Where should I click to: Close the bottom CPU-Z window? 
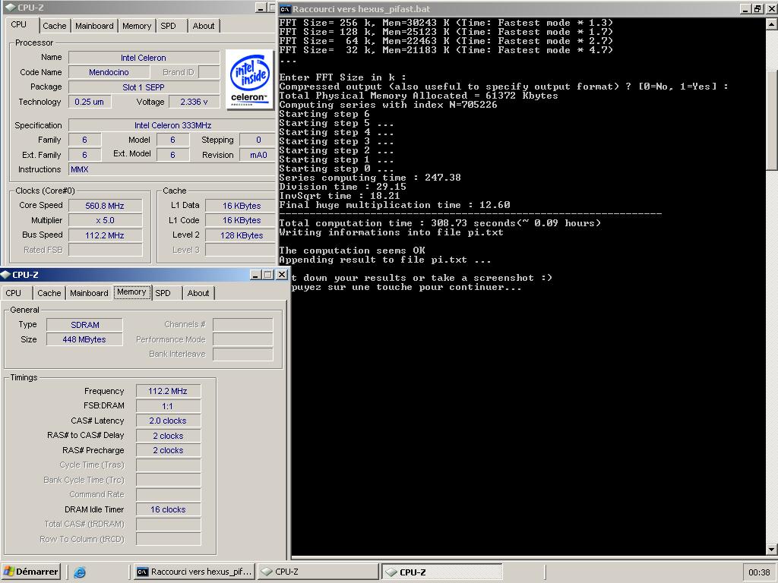click(282, 275)
